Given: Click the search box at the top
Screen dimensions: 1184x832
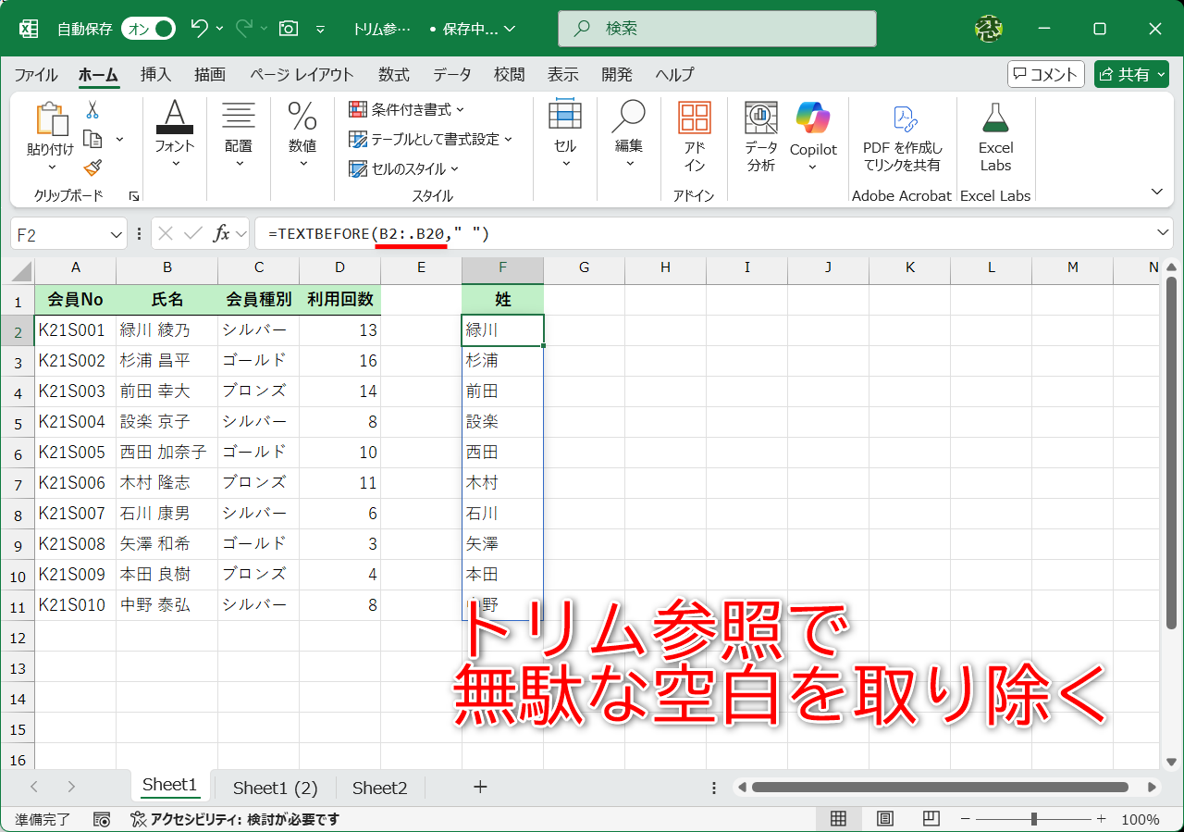Looking at the screenshot, I should [x=716, y=29].
